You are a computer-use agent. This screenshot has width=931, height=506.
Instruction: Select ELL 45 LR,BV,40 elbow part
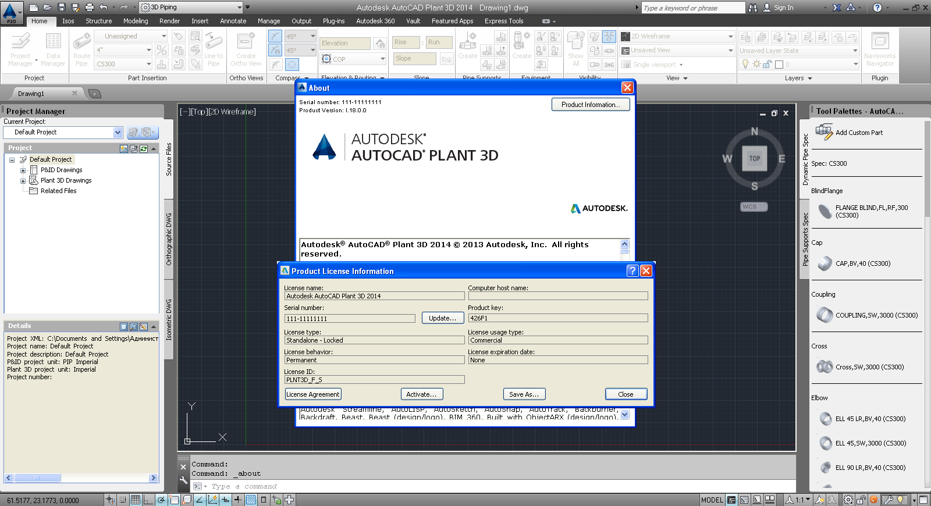coord(862,419)
